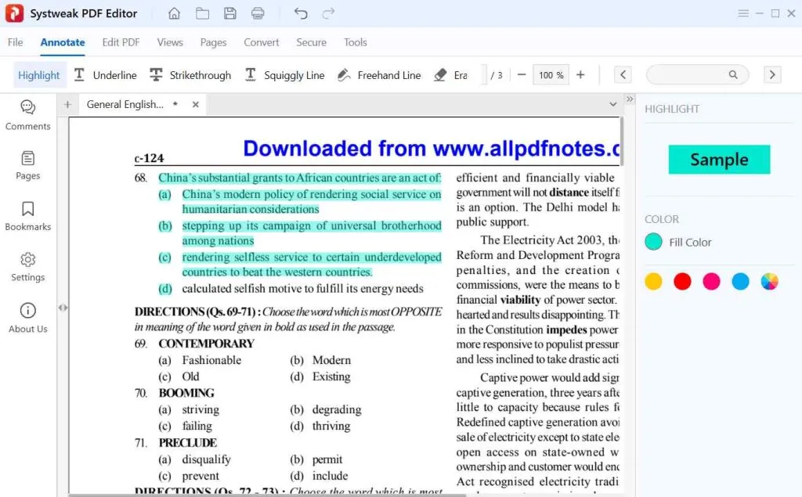Open the Convert tab

point(262,42)
